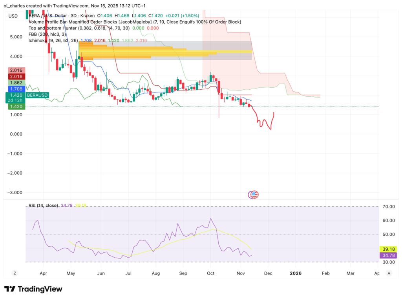This screenshot has width=402, height=300.
Task: Expand the FBB (200, hlc3, 3) indicator settings
Action: tap(47, 34)
